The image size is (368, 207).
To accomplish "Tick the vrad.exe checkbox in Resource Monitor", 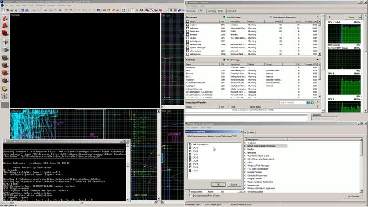I will [x=187, y=25].
